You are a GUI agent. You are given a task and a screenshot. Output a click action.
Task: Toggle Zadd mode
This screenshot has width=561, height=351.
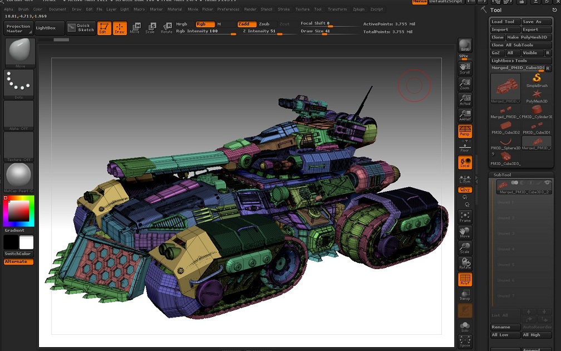pyautogui.click(x=247, y=24)
